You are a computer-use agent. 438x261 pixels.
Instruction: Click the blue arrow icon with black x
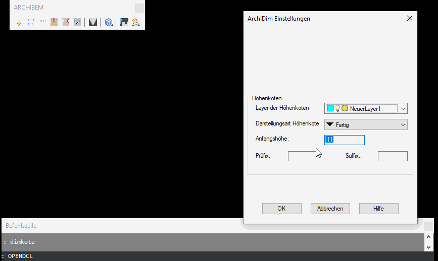tap(77, 22)
